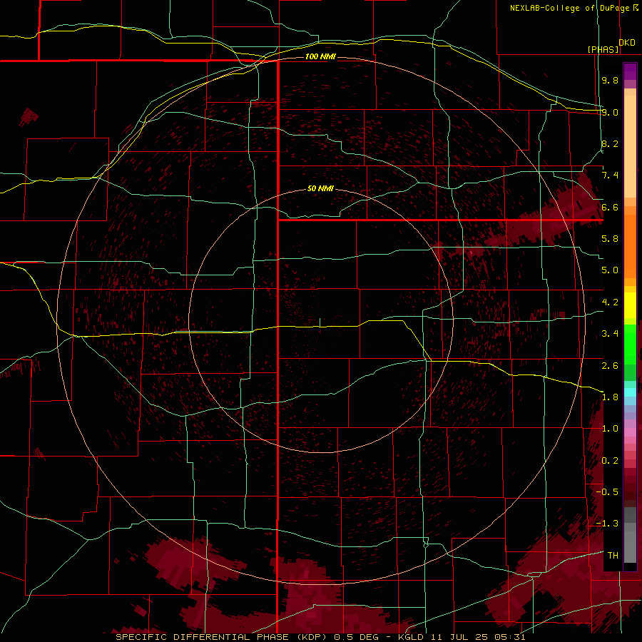Click the 1.8 scale value
The height and width of the screenshot is (642, 642).
click(610, 397)
